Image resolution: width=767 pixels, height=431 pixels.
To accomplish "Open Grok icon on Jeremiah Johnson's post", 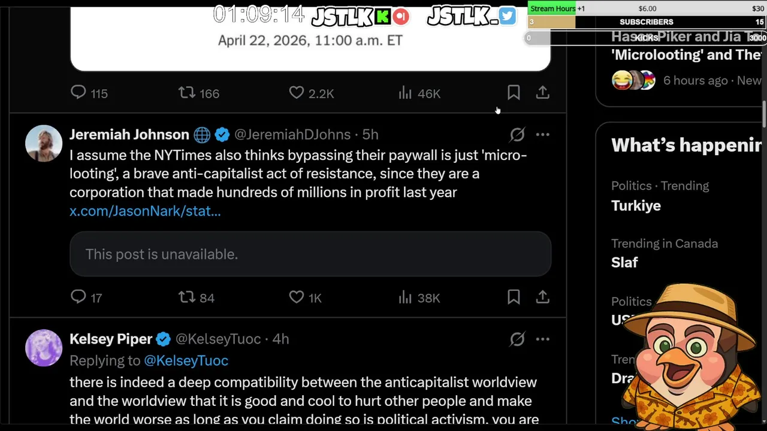I will coord(517,135).
